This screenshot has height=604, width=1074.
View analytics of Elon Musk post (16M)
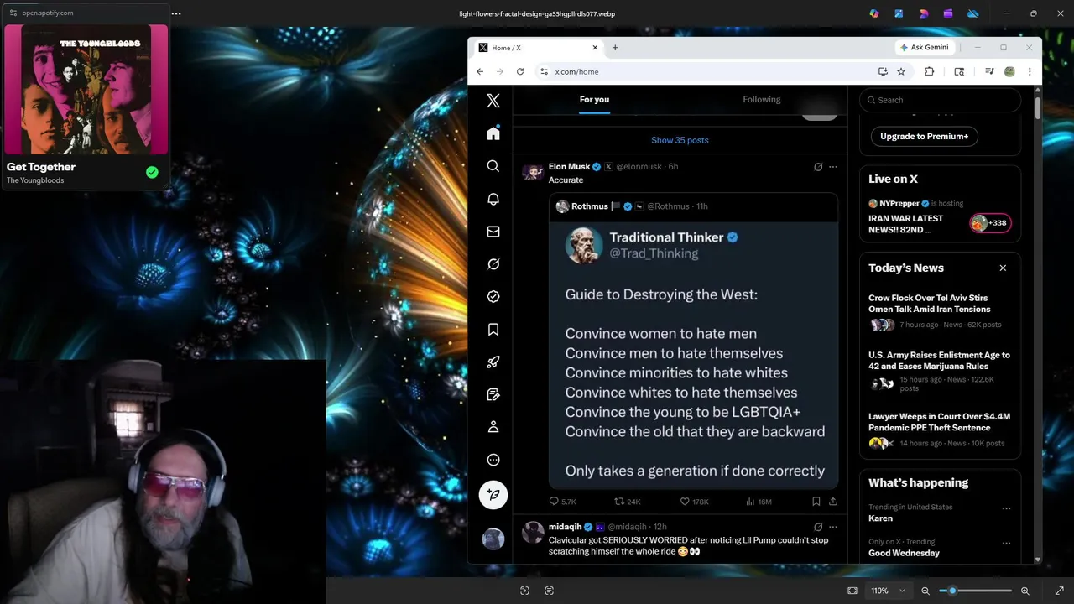click(759, 502)
